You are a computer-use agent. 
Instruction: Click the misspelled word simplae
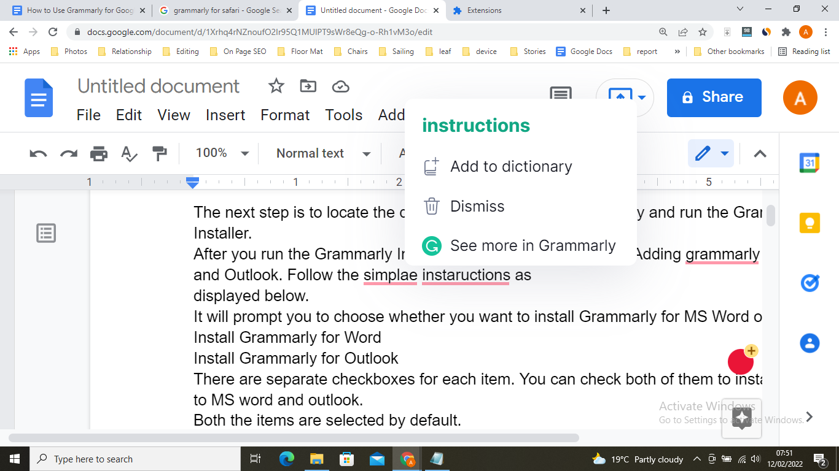(390, 275)
